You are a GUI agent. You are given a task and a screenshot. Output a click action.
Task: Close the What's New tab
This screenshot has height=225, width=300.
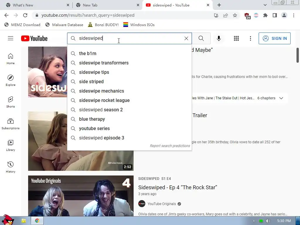(68, 5)
